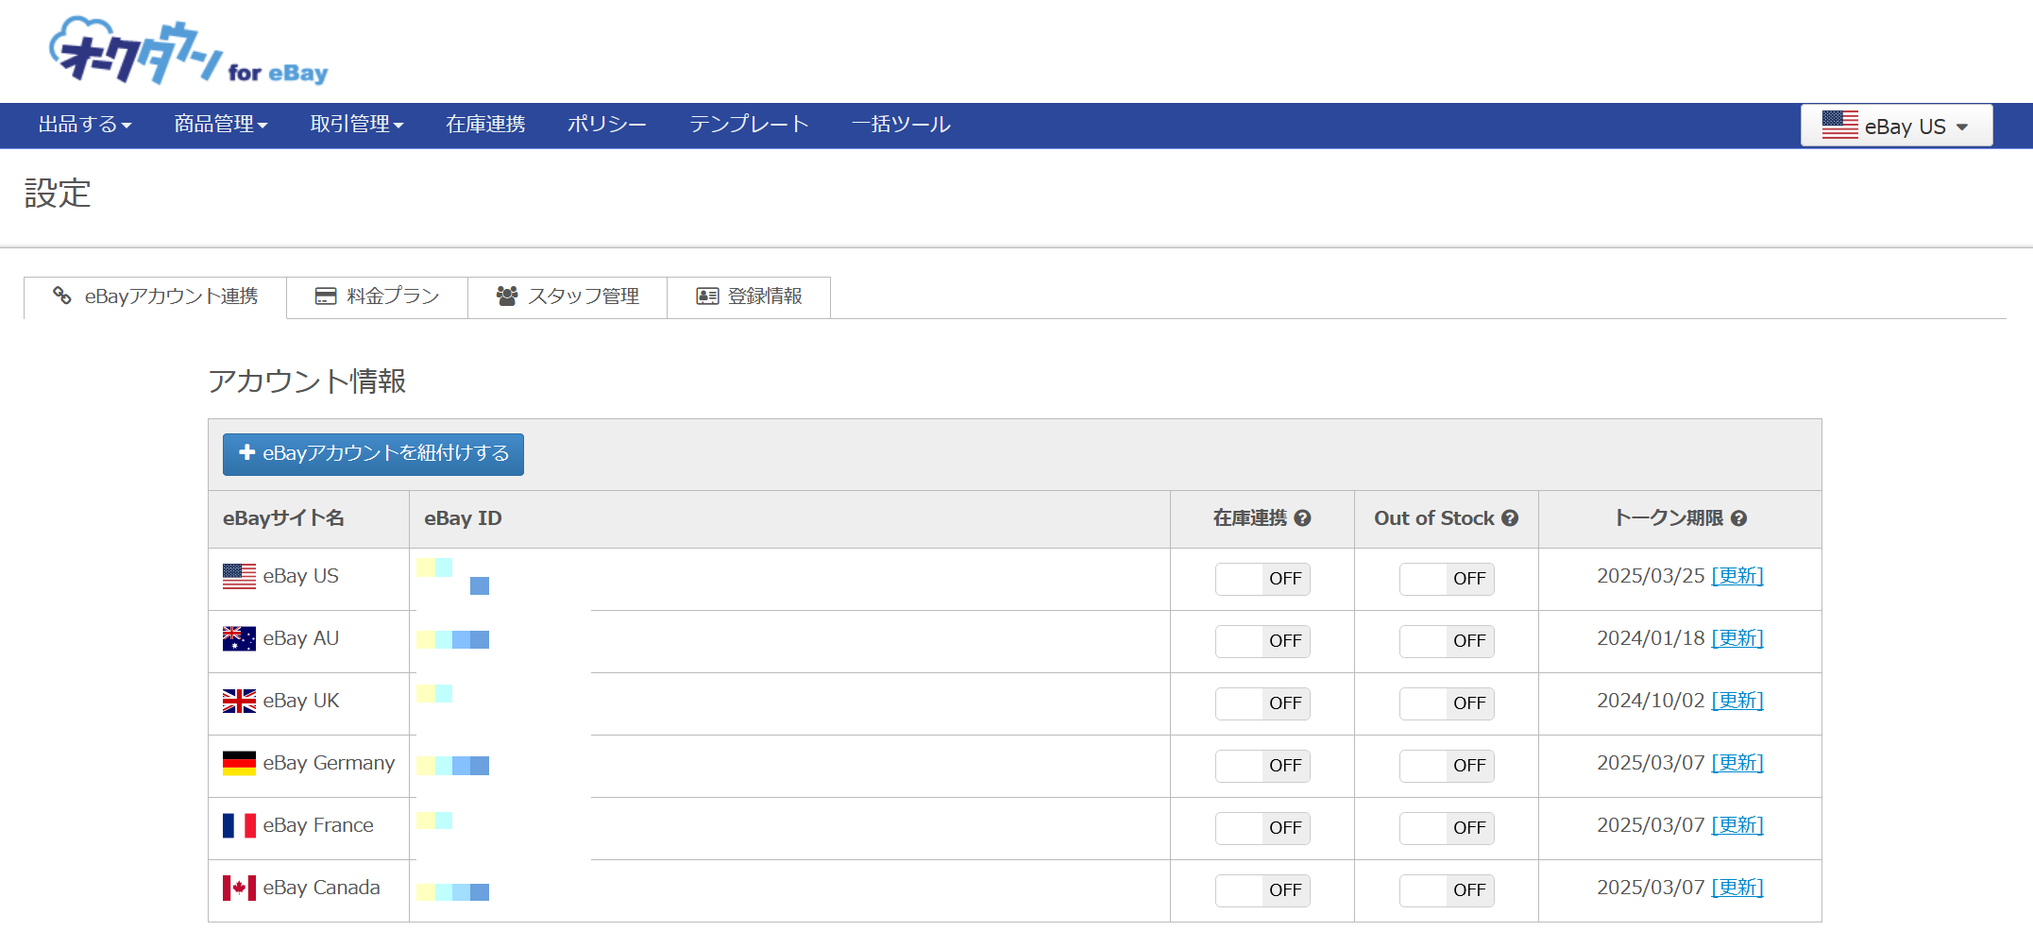Switch to the 料金プラン tab
Screen dimensions: 2033x948
click(377, 296)
